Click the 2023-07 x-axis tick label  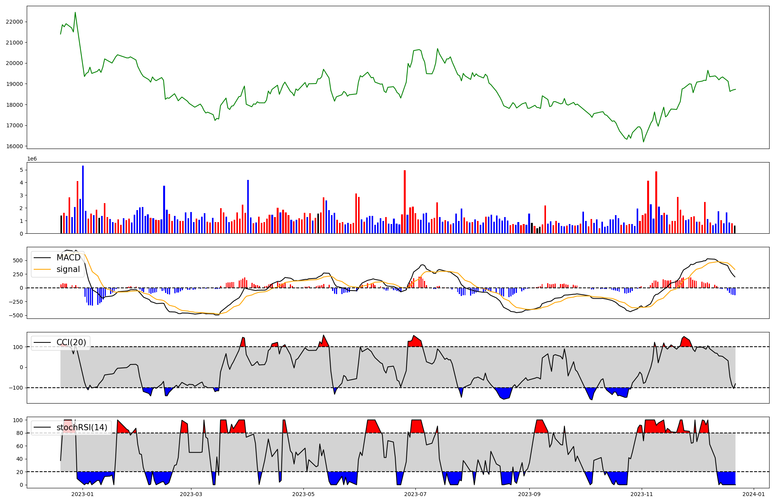(x=415, y=494)
